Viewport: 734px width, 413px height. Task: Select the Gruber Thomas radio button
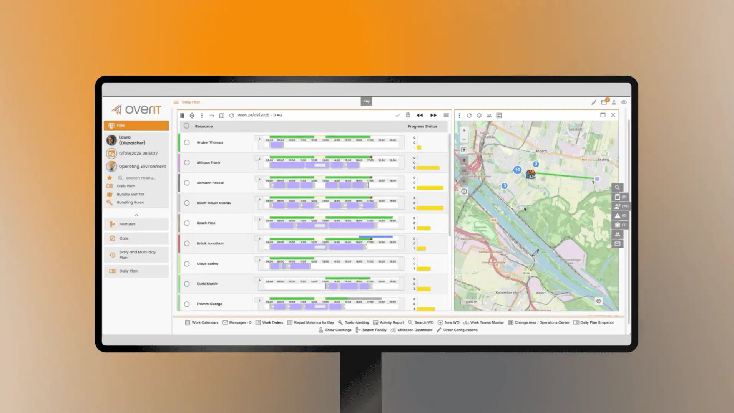(x=187, y=142)
